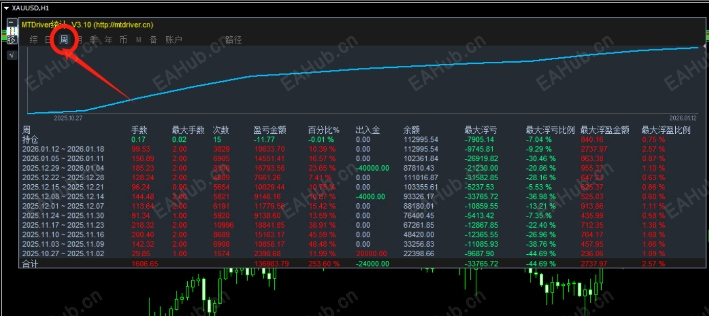Click the 移 move panel button
This screenshot has width=709, height=316.
tap(12, 40)
